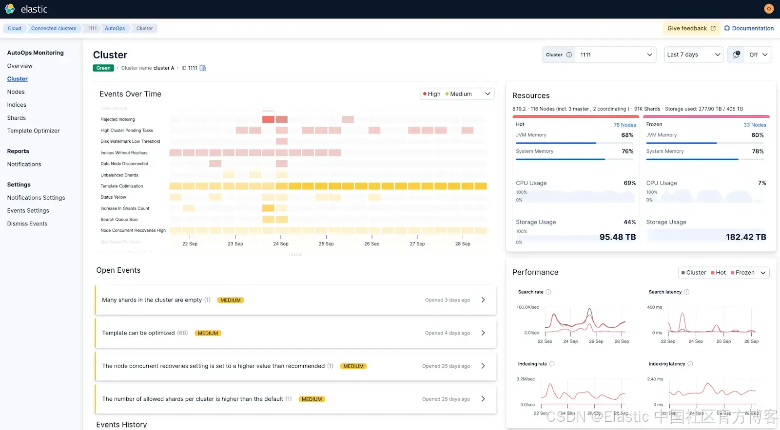Click the Hot JVM Memory progress bar

(575, 143)
